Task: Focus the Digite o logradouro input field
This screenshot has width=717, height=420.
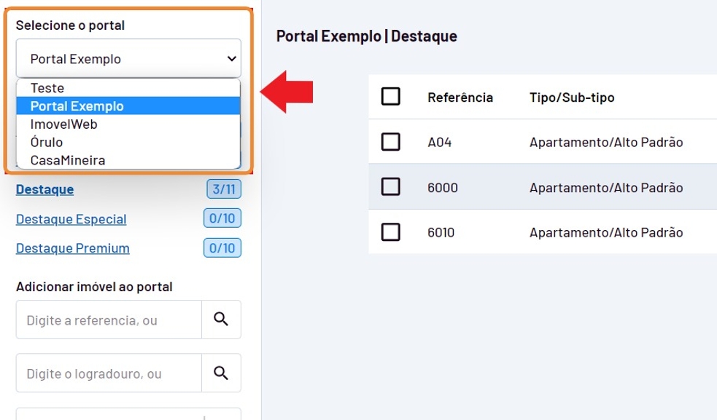Action: pos(109,373)
